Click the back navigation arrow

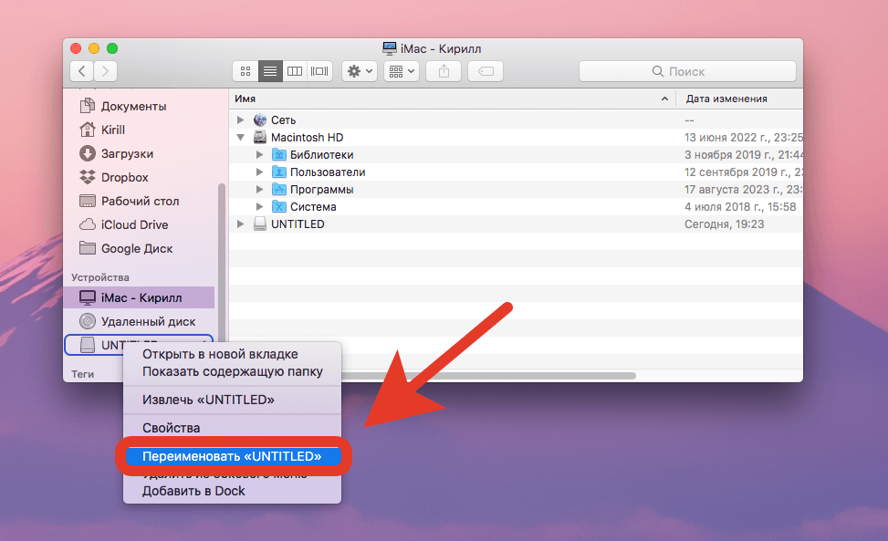82,70
